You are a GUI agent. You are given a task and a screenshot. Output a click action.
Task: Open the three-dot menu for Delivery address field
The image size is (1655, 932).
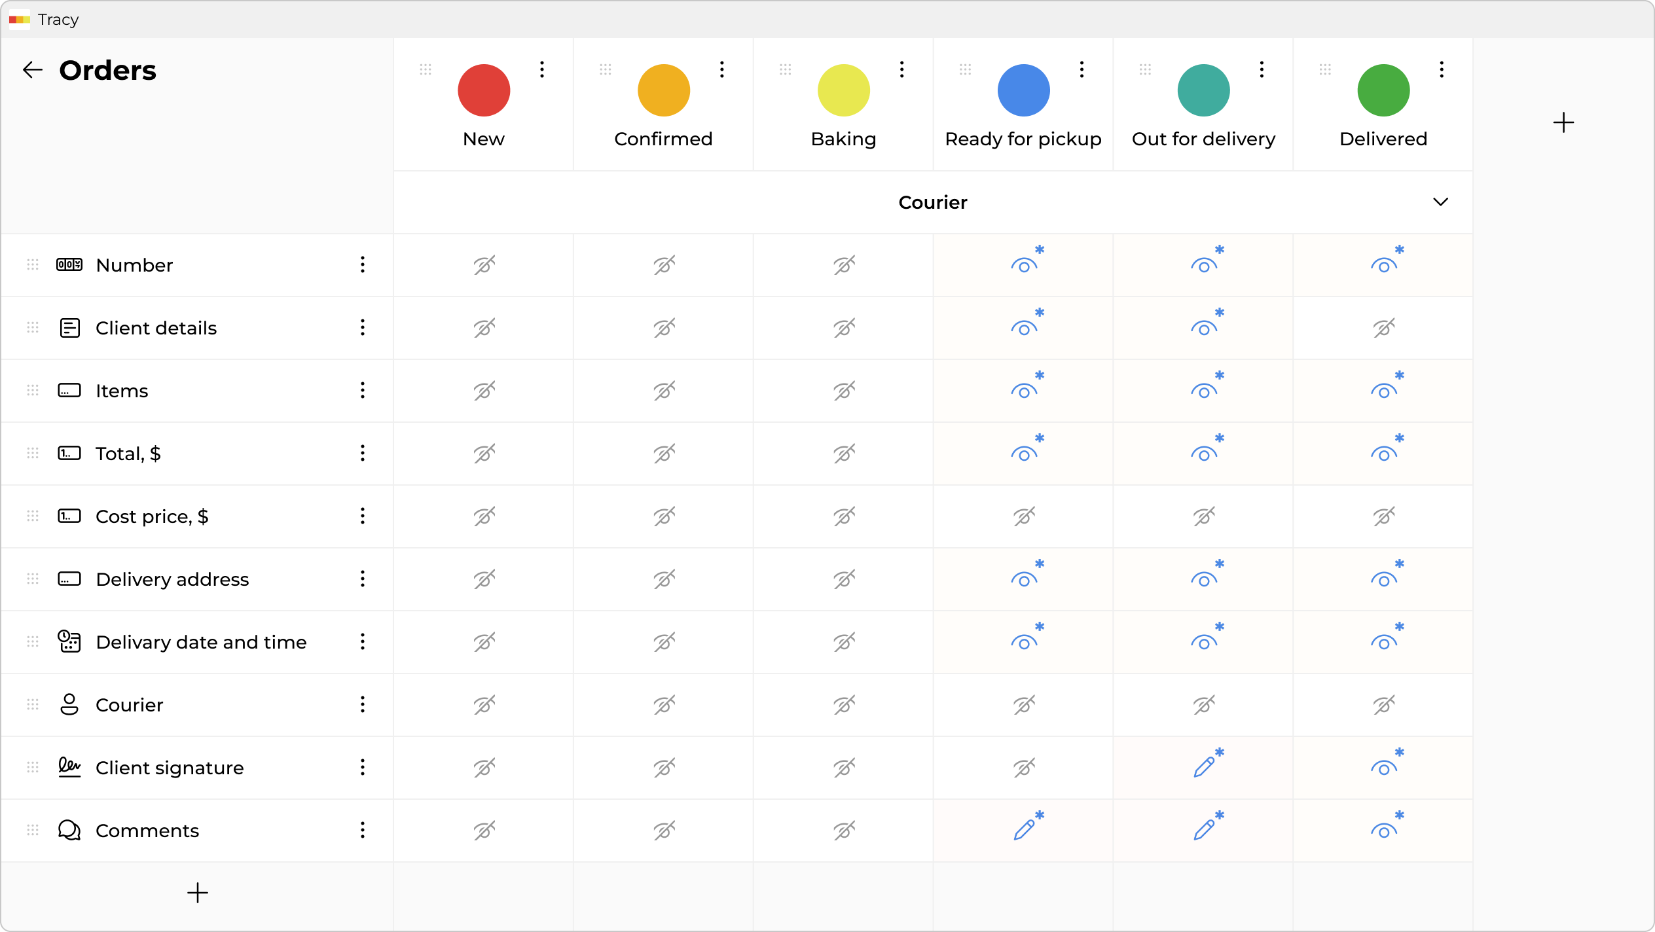tap(363, 579)
